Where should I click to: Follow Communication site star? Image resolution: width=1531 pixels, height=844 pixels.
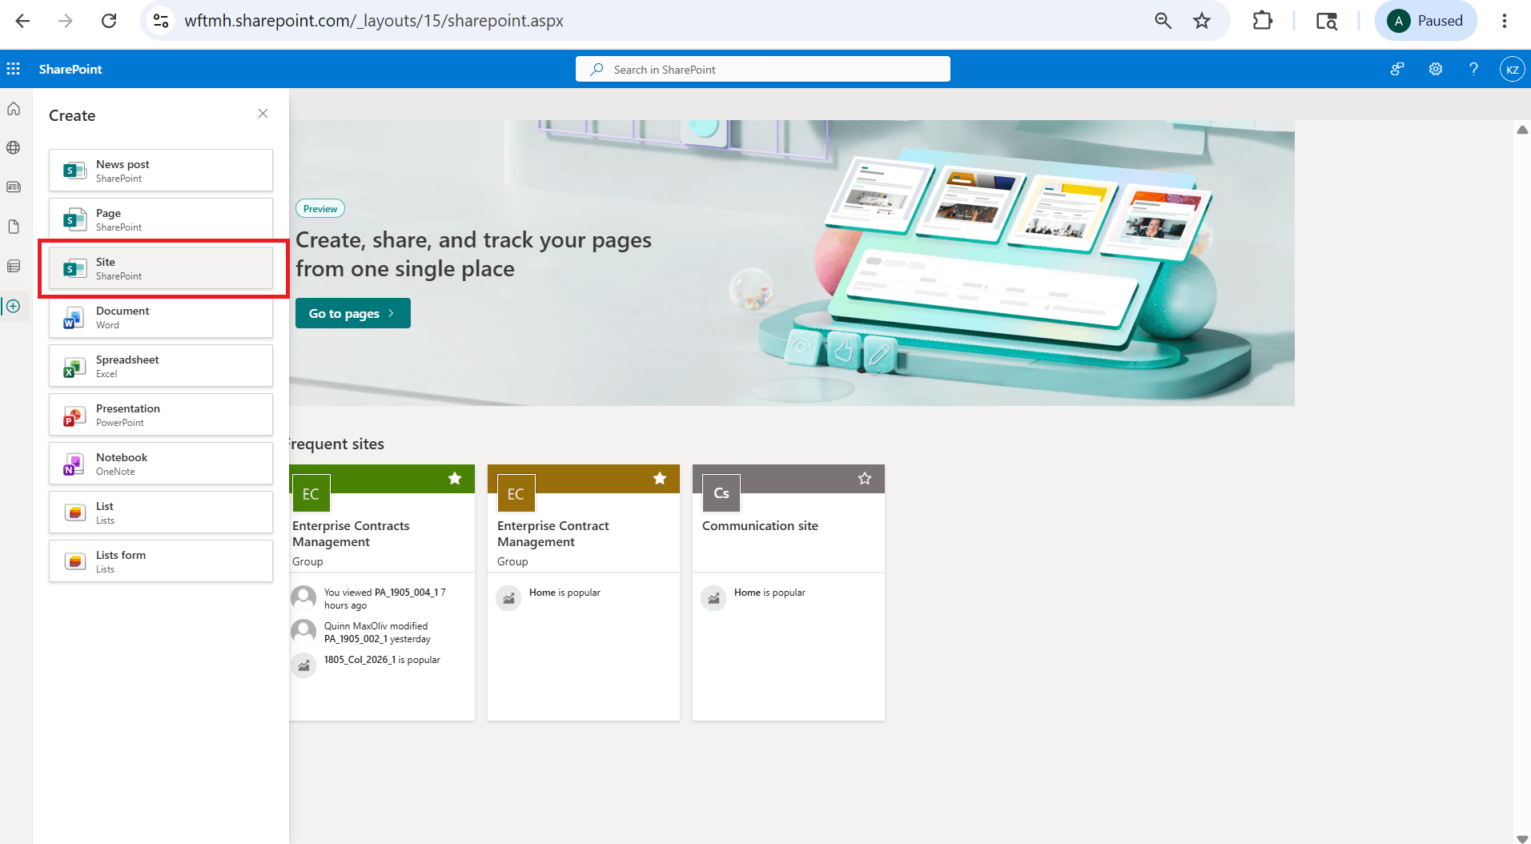click(x=865, y=478)
